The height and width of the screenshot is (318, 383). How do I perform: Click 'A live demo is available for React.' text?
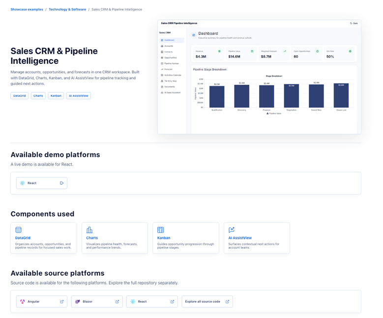tap(42, 164)
